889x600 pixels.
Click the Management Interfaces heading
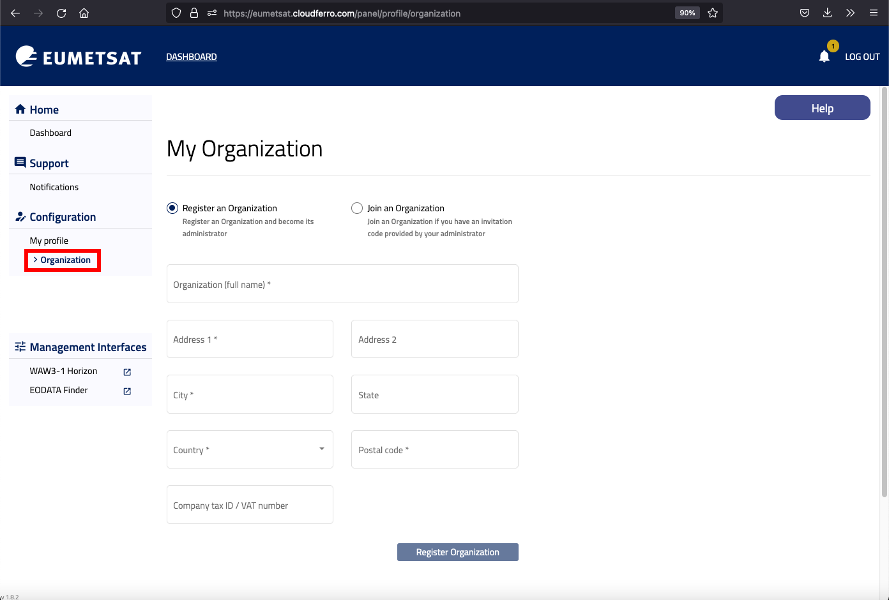88,347
